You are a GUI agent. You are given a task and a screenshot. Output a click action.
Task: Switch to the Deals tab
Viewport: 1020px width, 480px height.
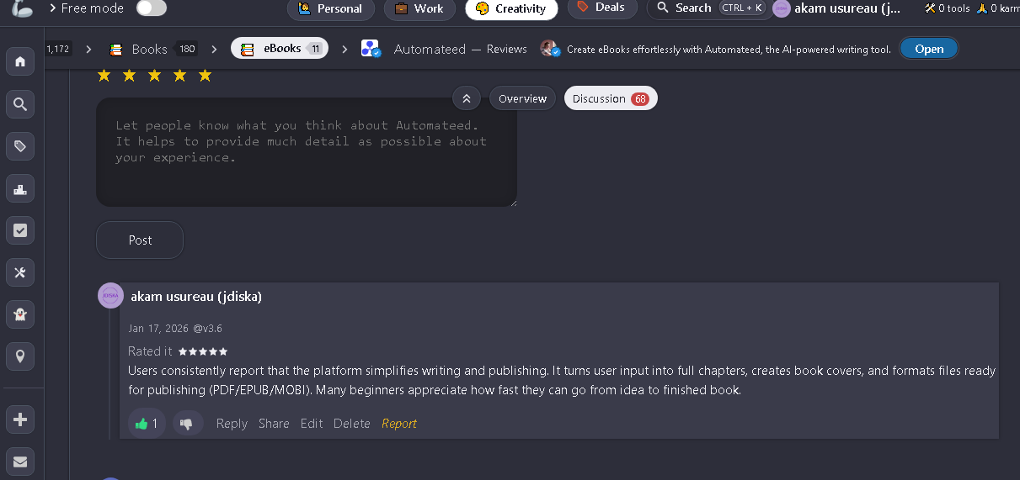(602, 8)
